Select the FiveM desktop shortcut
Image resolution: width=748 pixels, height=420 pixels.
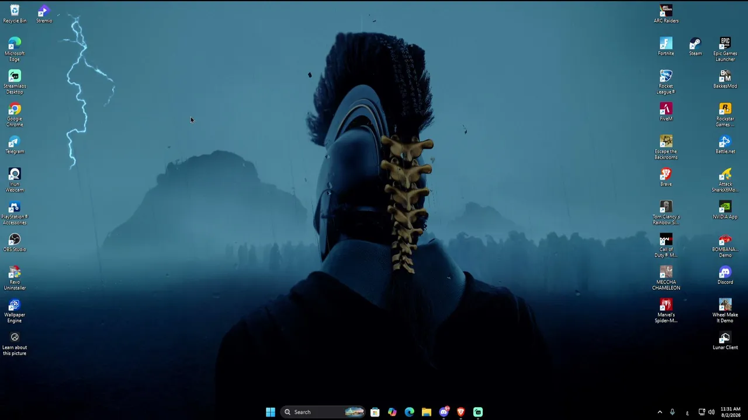666,112
